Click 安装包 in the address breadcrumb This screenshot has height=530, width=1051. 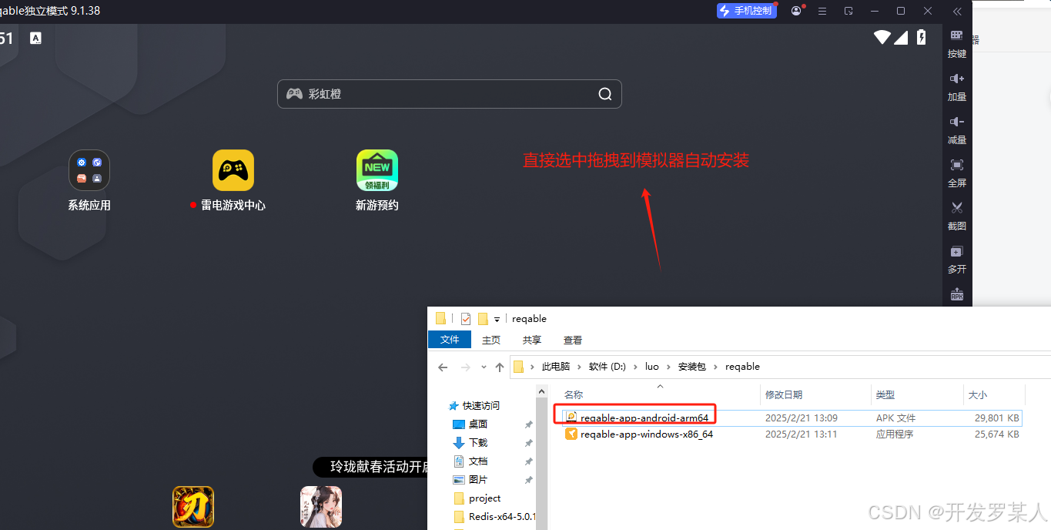pos(691,367)
